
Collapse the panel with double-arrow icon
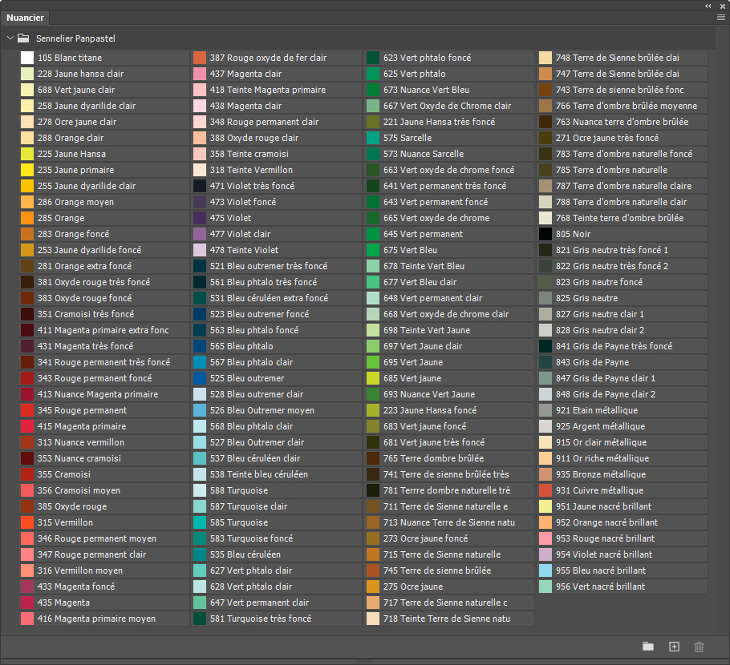[x=708, y=6]
